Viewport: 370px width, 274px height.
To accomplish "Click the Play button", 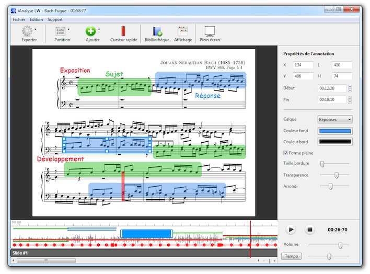I will 291,230.
